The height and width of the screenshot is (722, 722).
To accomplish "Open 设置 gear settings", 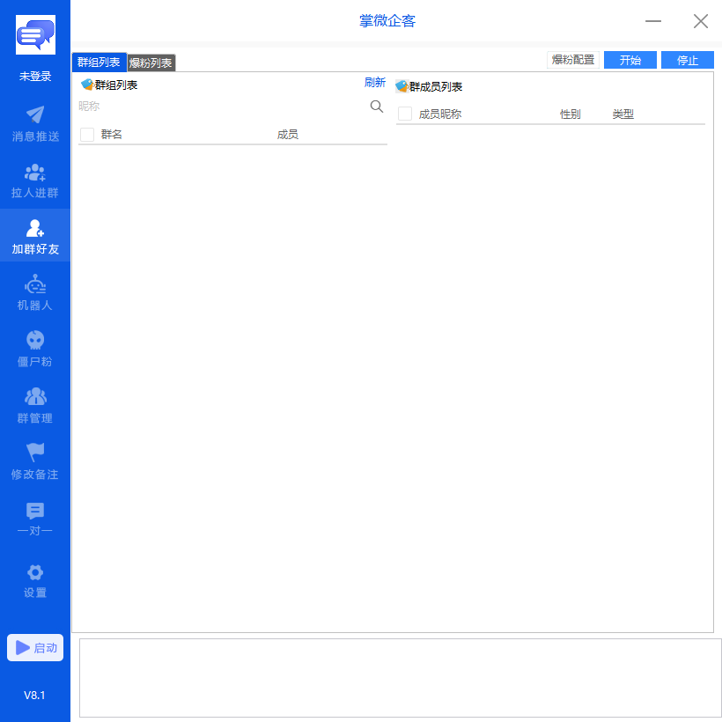I will tap(35, 580).
